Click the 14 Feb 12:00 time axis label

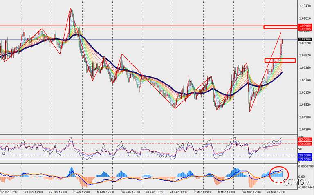[x=130, y=192]
